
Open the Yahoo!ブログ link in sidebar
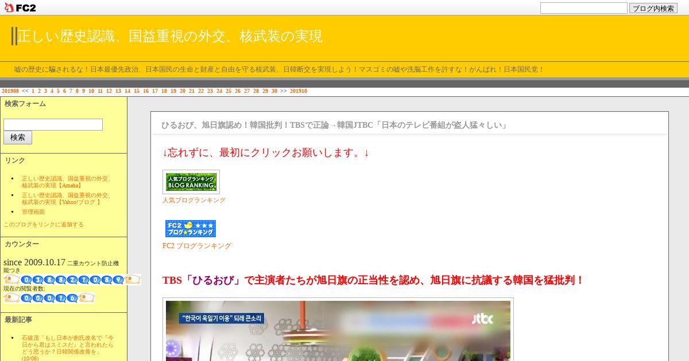pos(67,199)
